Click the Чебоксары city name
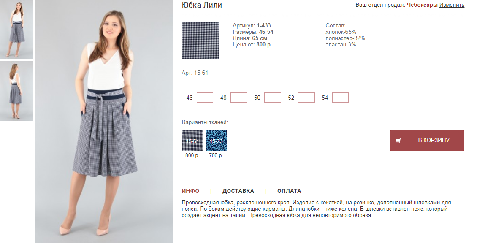485x244 pixels. point(422,5)
